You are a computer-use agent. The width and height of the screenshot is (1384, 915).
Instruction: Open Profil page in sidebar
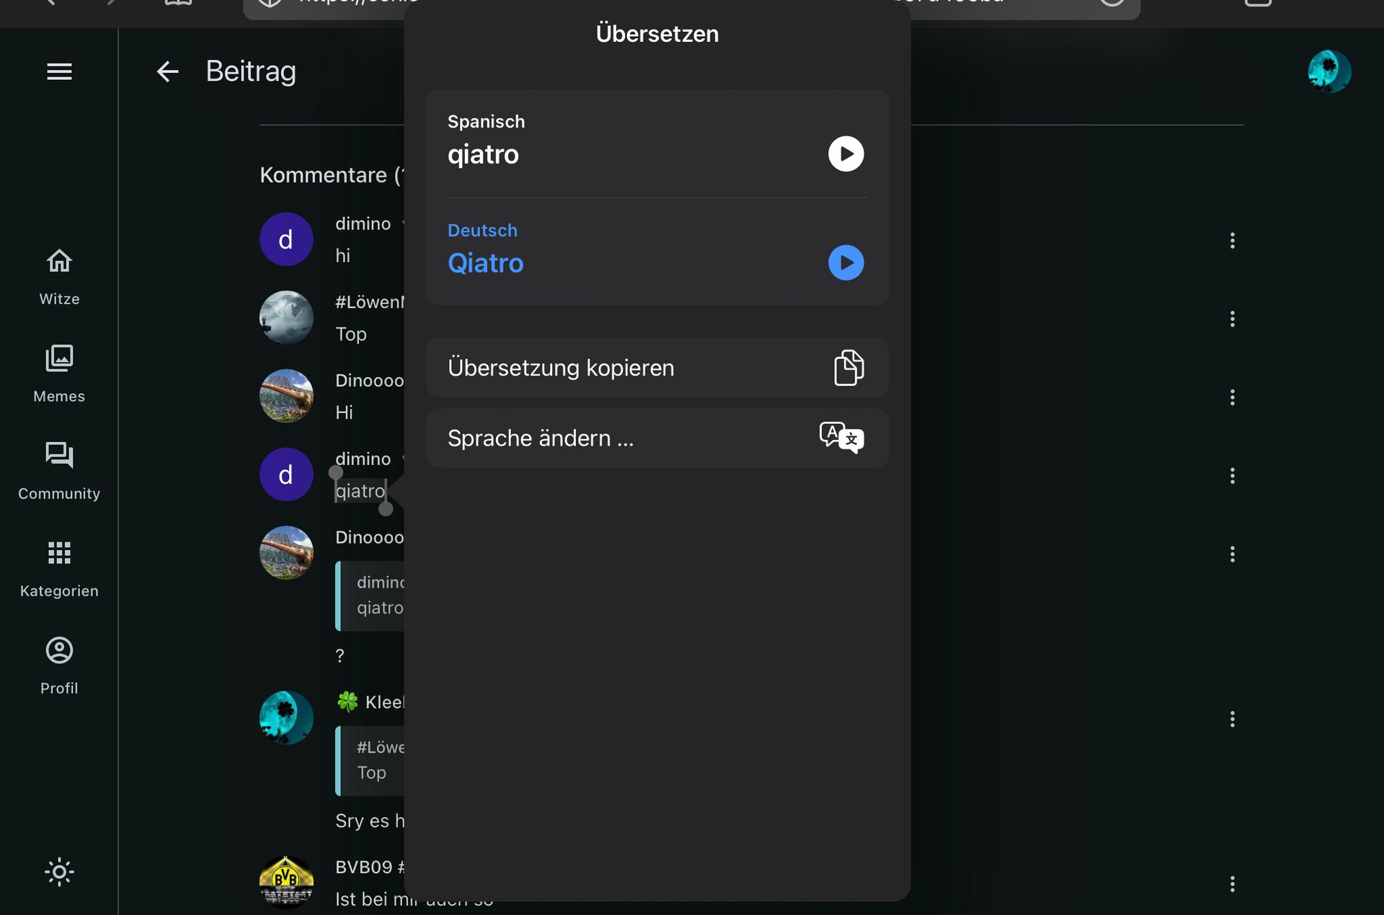59,666
